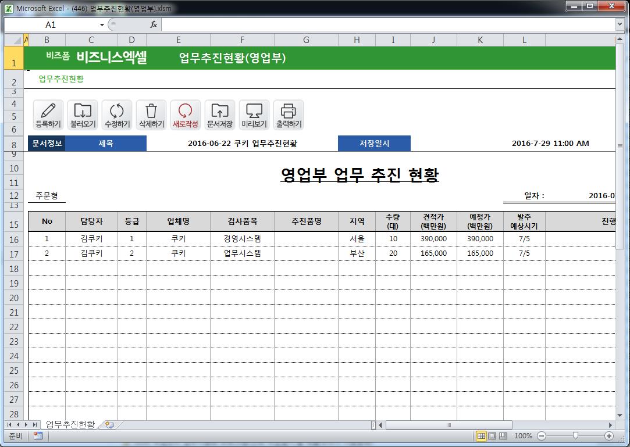Screen dimensions: 630x447
Task: Click the macro record icon in status bar
Action: [38, 436]
